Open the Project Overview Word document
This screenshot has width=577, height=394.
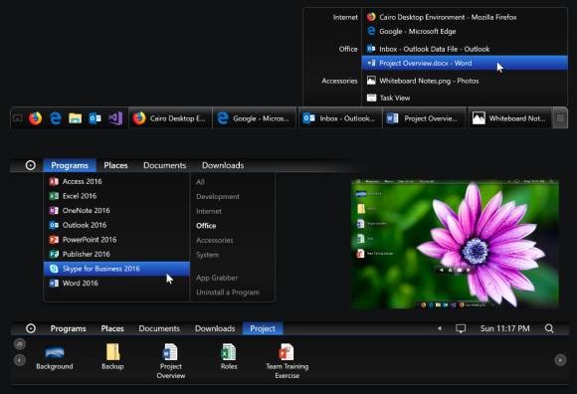pos(171,361)
